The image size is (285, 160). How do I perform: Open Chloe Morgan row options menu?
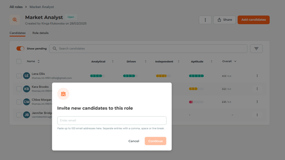click(x=257, y=102)
